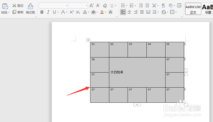The image size is (213, 122).
Task: Expand the phonetic guide dropdown arrow
Action: pos(116,6)
